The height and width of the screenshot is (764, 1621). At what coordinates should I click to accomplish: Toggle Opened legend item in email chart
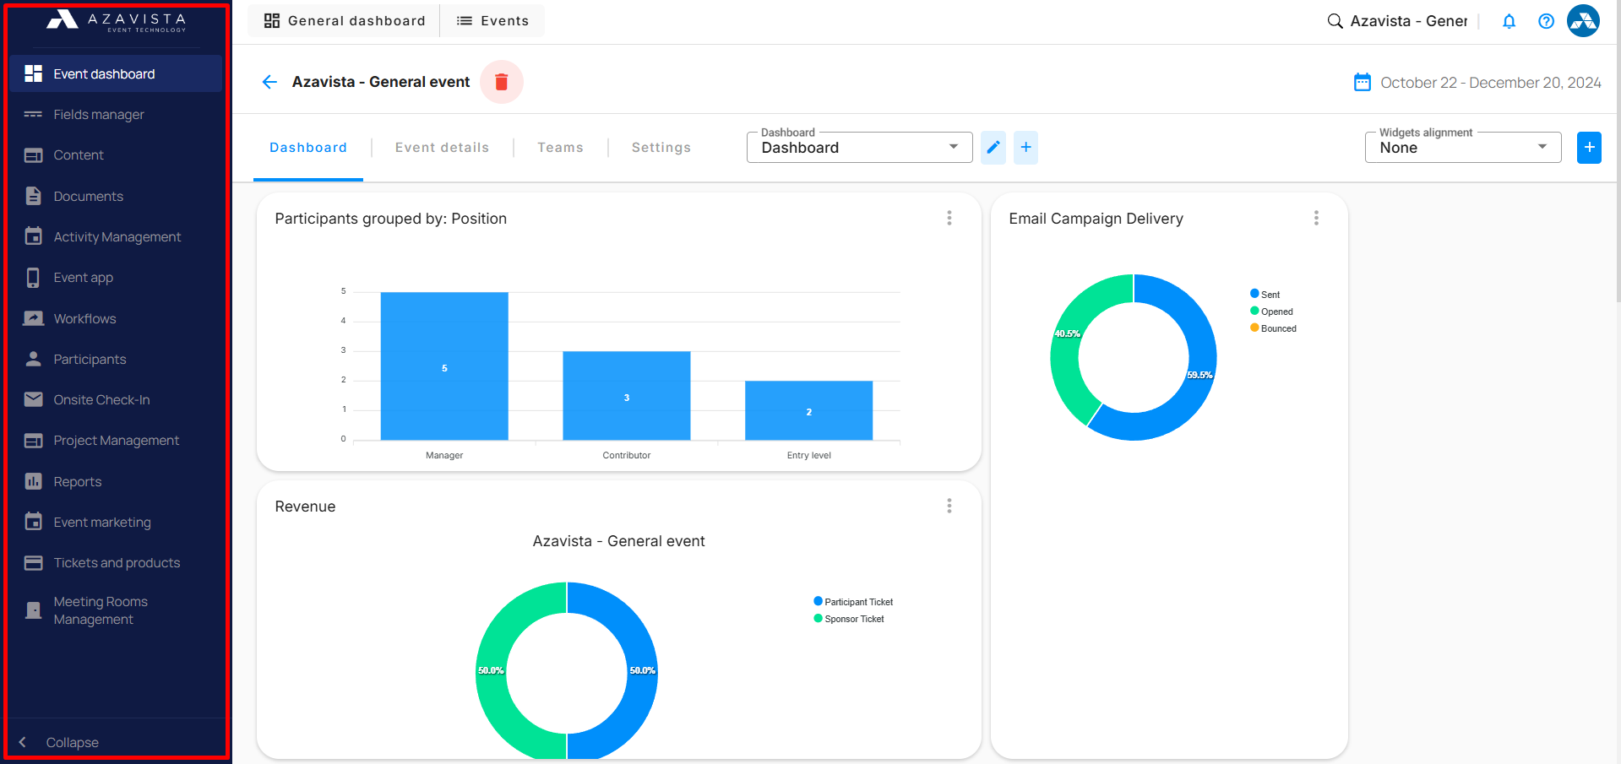click(x=1271, y=312)
